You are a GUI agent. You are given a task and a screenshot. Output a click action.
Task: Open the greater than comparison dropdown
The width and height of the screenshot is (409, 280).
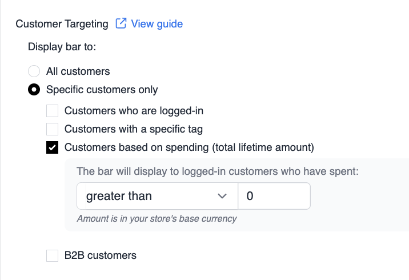pos(157,196)
